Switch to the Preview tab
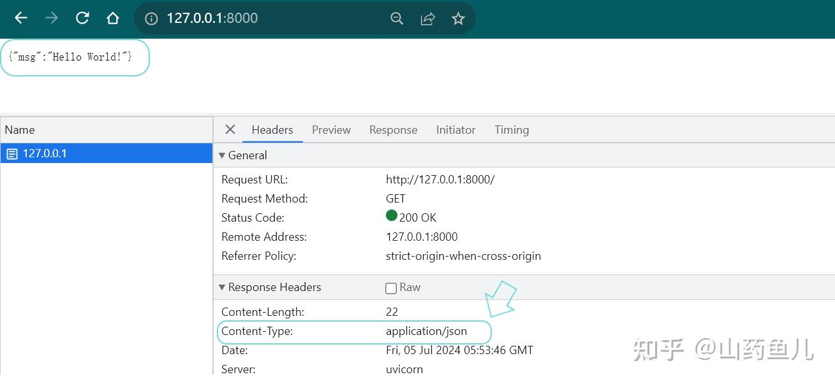The height and width of the screenshot is (384, 835). [x=331, y=129]
